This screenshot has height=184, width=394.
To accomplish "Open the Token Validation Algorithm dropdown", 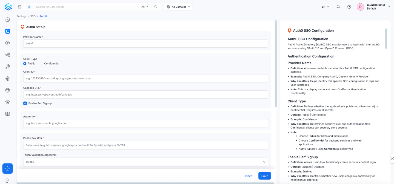I will (264, 162).
